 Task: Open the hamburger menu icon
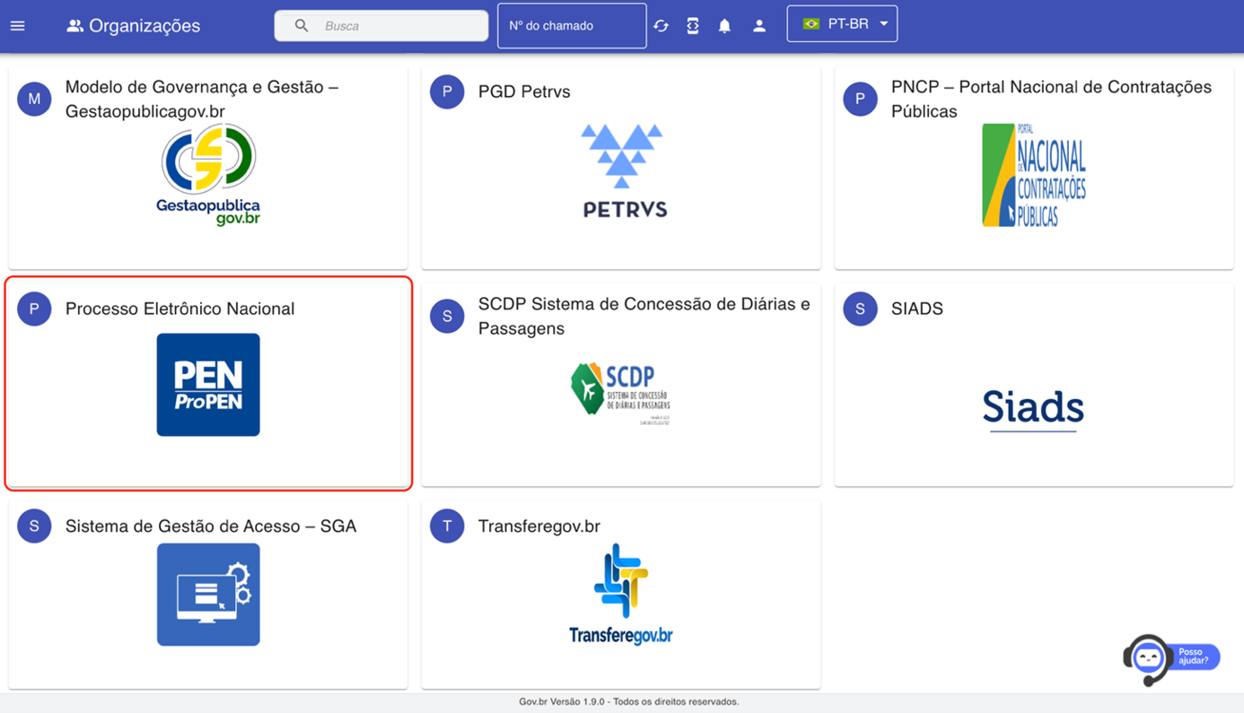click(17, 26)
